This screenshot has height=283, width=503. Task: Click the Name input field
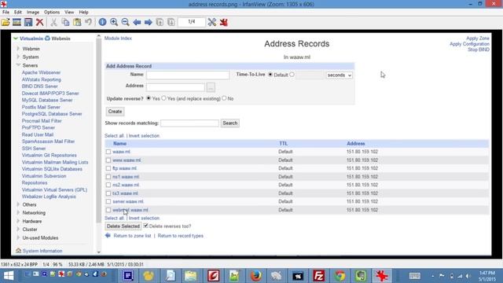coord(188,75)
